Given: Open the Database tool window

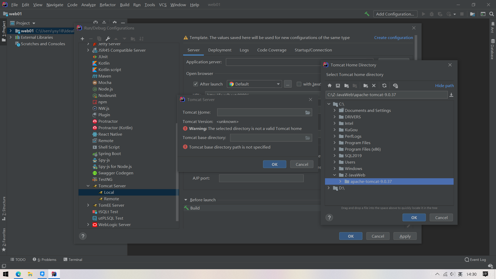Looking at the screenshot, I should tap(493, 49).
